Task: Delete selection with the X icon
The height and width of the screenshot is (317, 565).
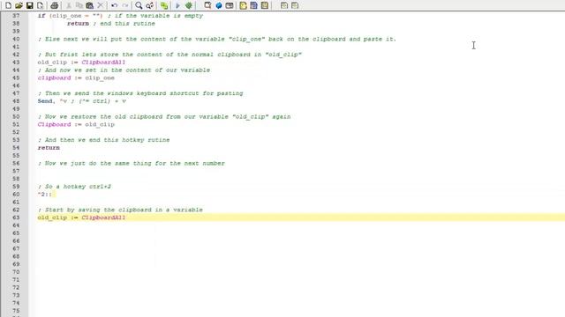Action: [101, 5]
